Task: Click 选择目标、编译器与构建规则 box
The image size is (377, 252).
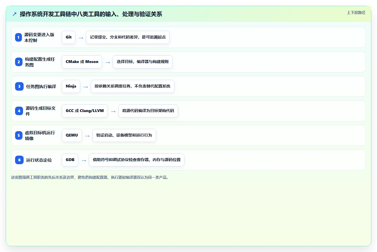Action: click(143, 62)
